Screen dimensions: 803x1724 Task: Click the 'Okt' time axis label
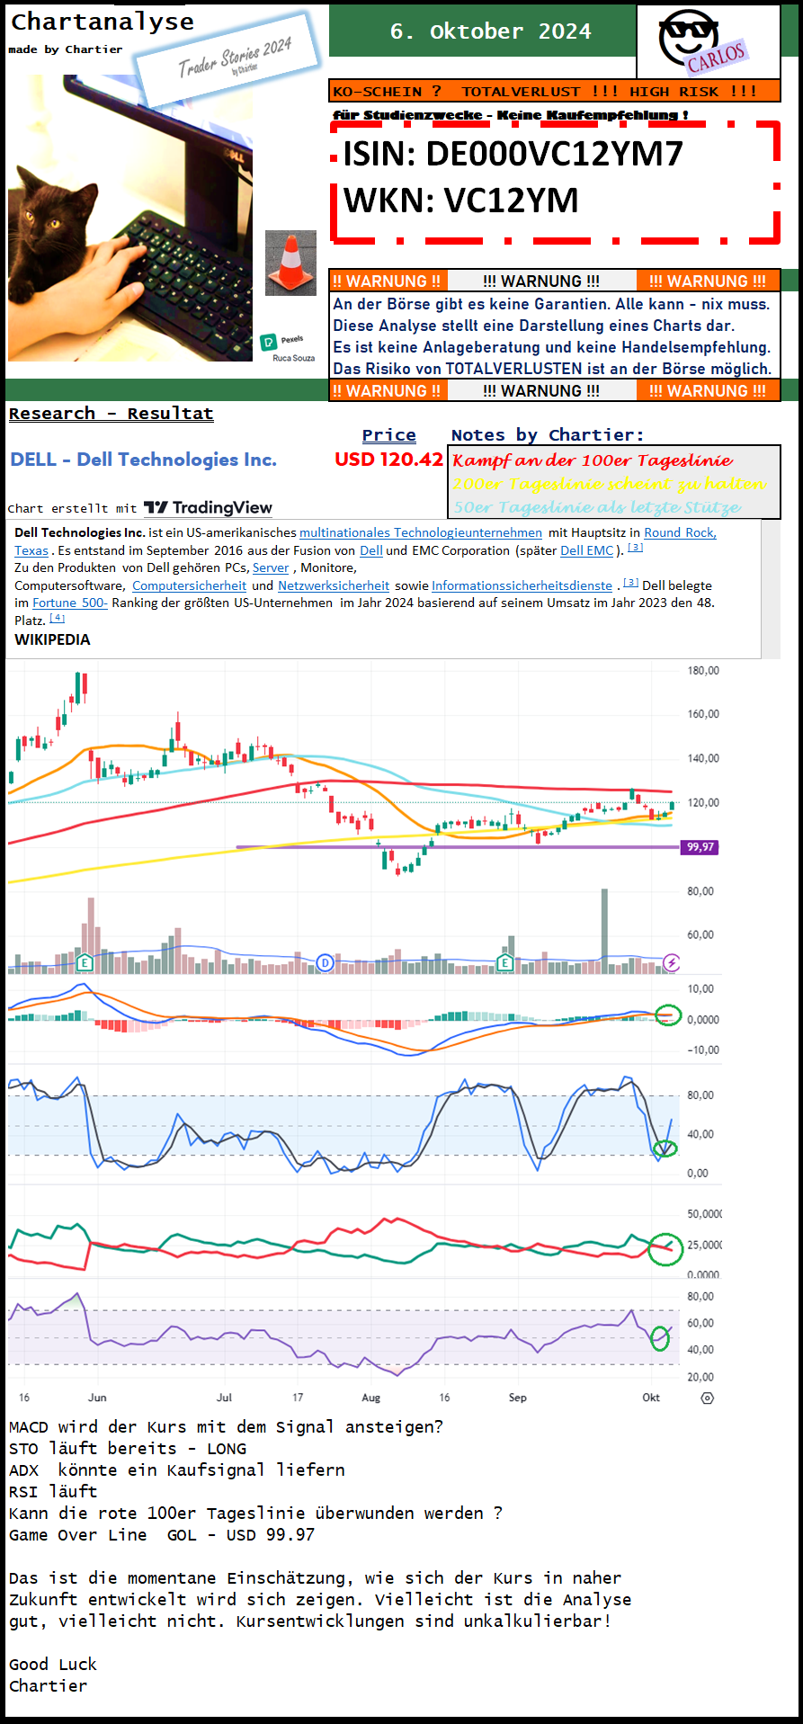(x=651, y=1398)
